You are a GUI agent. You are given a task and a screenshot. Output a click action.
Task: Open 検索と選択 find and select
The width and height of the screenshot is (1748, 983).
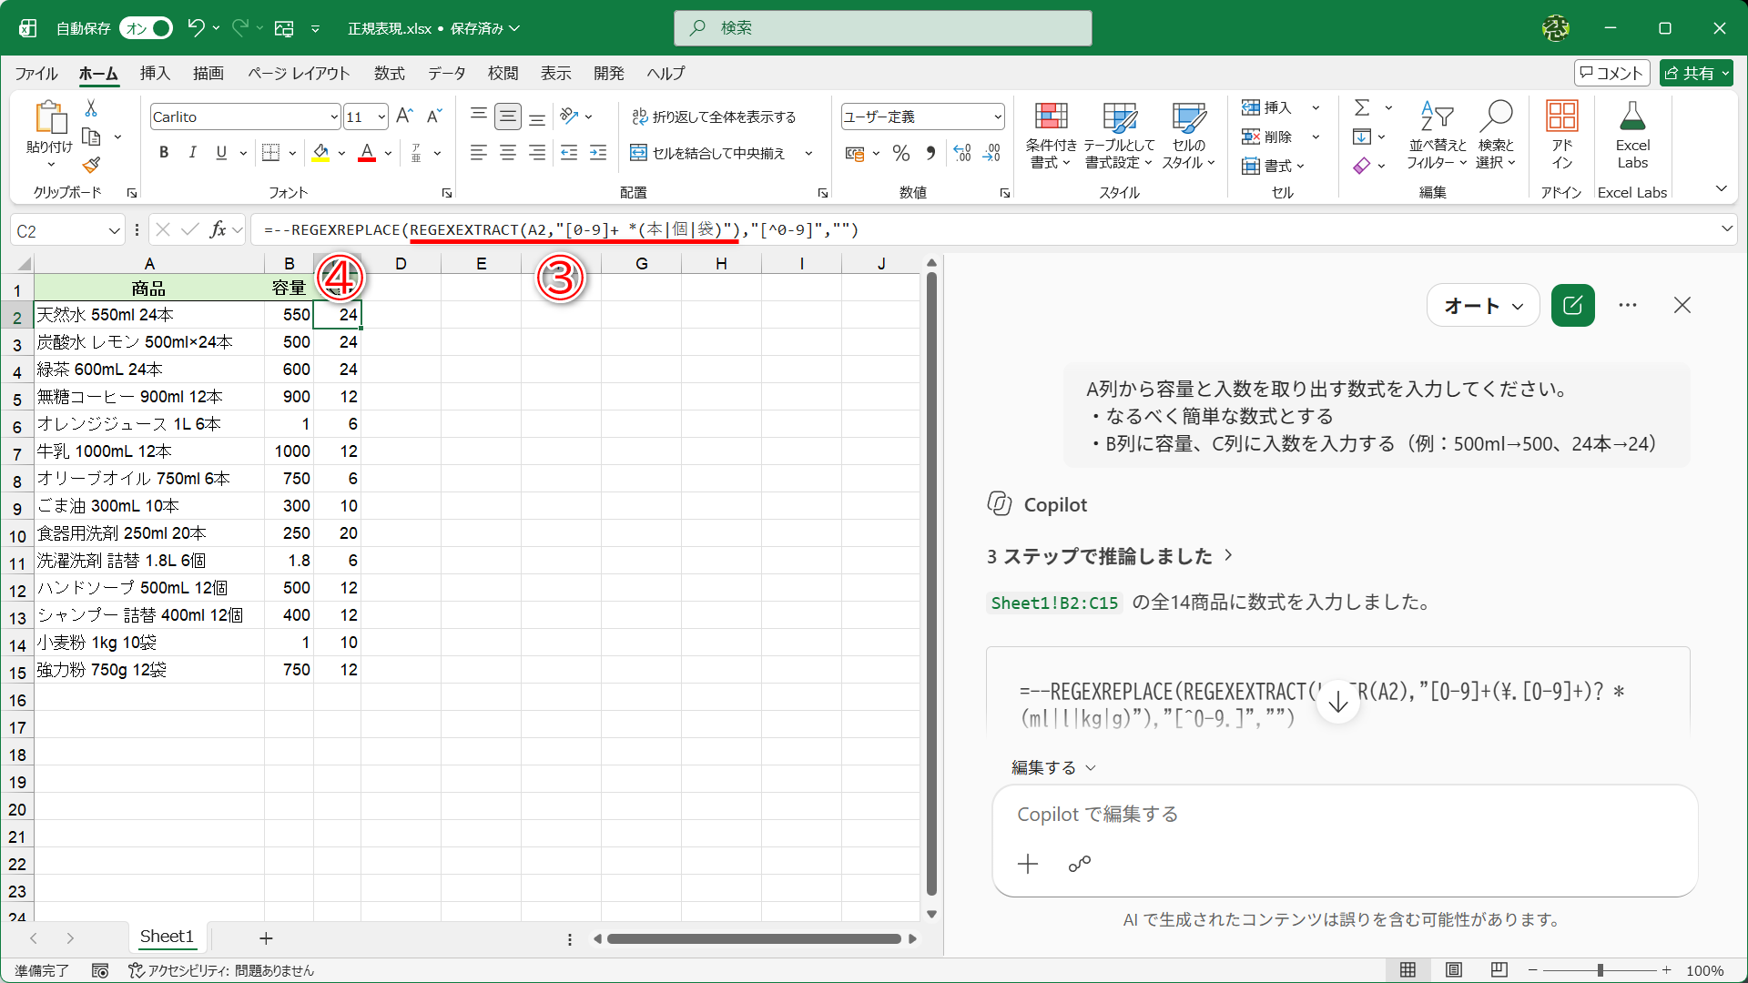coord(1496,136)
